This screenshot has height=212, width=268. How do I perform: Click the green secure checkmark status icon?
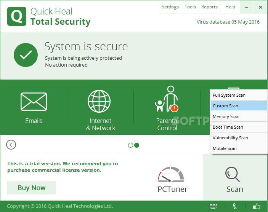26,55
